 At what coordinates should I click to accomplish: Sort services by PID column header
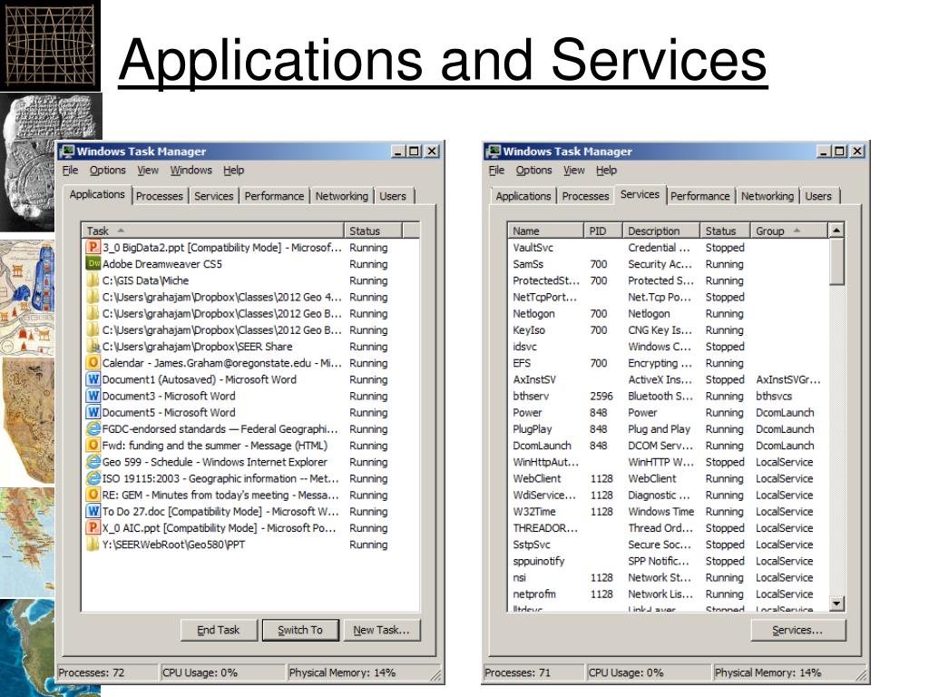click(x=602, y=231)
